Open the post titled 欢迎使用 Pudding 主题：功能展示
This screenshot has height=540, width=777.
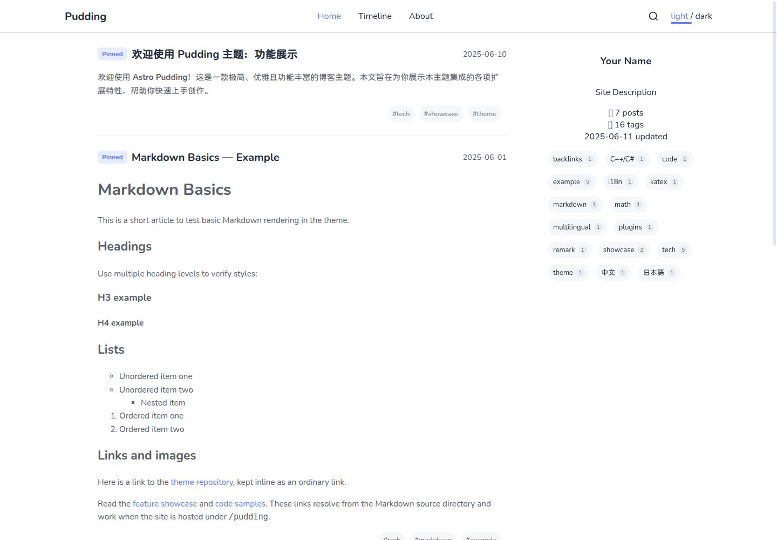pos(215,54)
